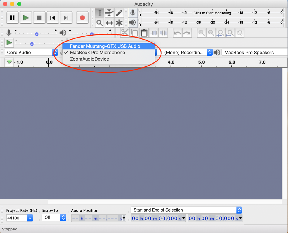The image size is (288, 233).
Task: Open the Start and End of Selection dropdown
Action: pos(187,210)
